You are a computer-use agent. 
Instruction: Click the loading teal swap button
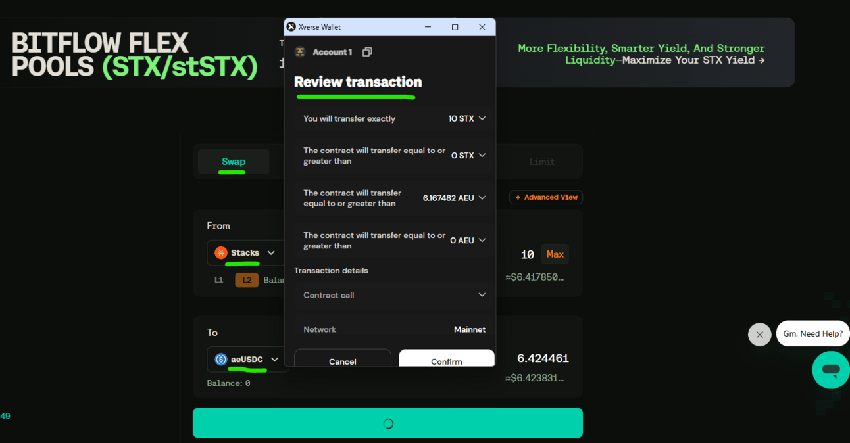click(x=387, y=423)
